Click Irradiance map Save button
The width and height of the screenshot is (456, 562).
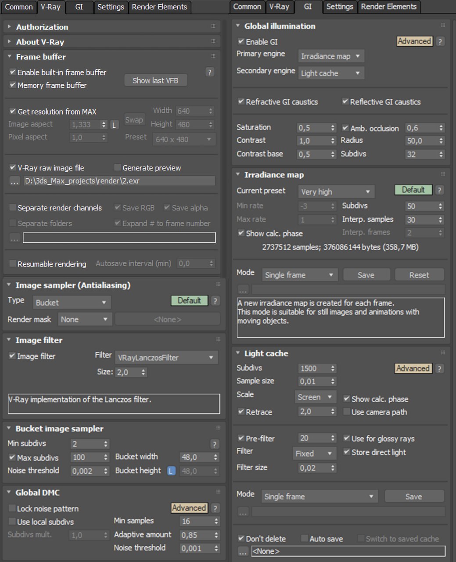pos(366,275)
